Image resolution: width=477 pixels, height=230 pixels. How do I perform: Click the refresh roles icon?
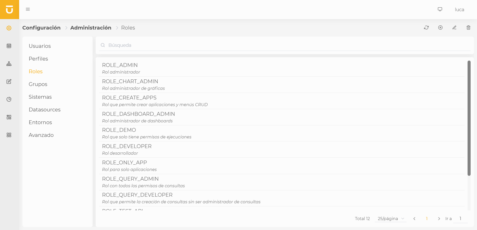426,27
